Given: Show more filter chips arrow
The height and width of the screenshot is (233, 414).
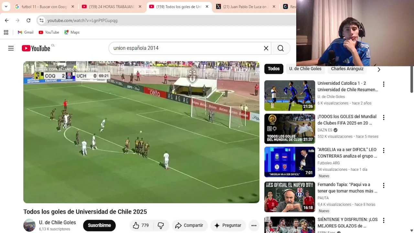Looking at the screenshot, I should (379, 69).
